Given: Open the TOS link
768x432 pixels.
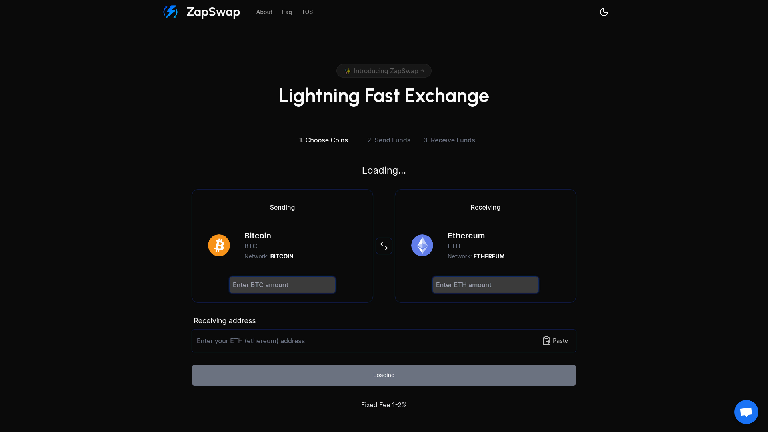Looking at the screenshot, I should tap(307, 12).
